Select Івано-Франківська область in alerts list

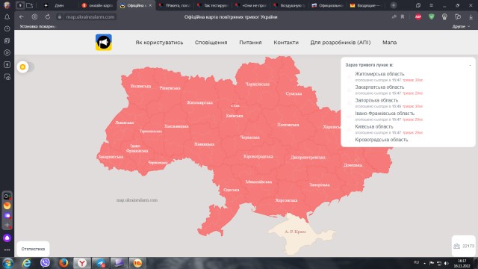(385, 113)
